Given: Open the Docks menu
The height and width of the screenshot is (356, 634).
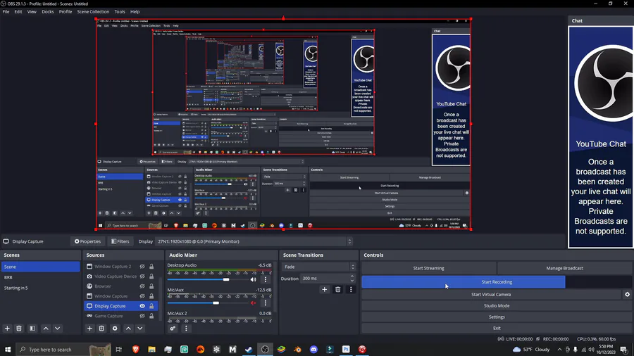Looking at the screenshot, I should (x=48, y=12).
